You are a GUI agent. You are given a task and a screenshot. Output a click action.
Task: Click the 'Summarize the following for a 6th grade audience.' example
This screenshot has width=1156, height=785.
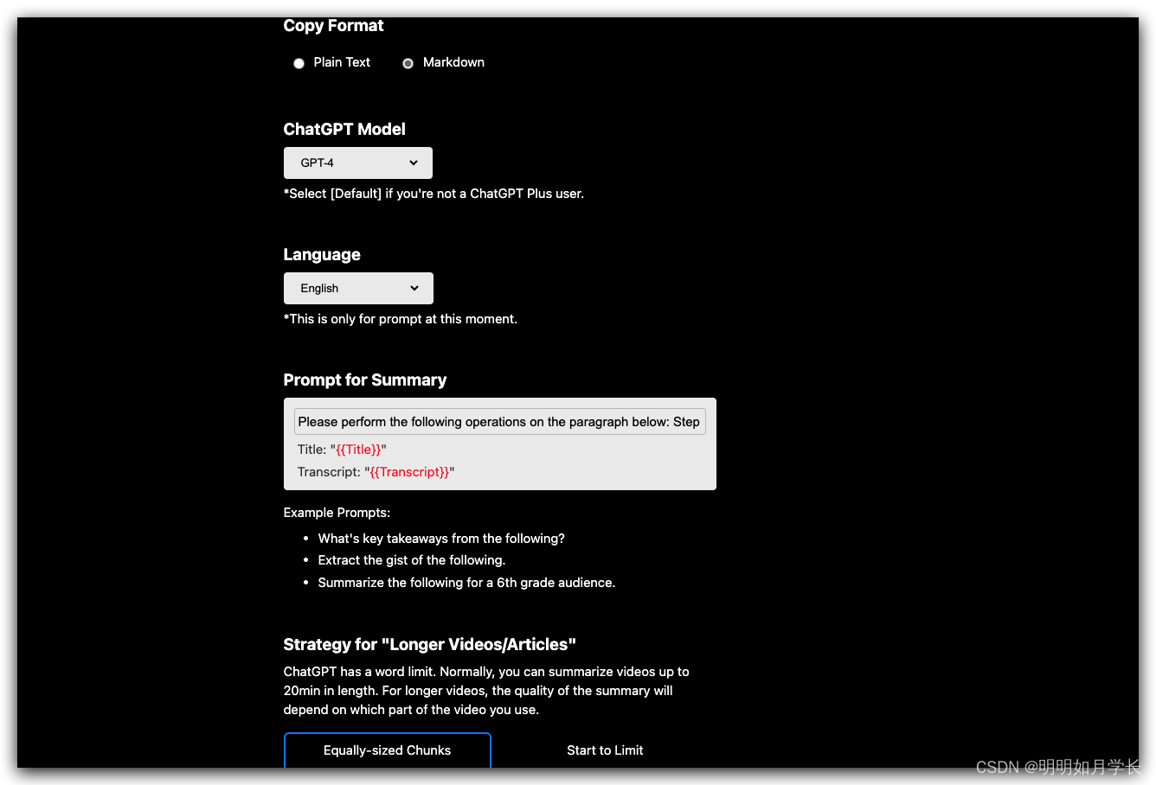[x=466, y=583]
